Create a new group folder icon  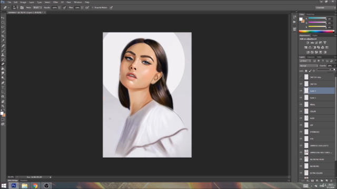pyautogui.click(x=322, y=181)
